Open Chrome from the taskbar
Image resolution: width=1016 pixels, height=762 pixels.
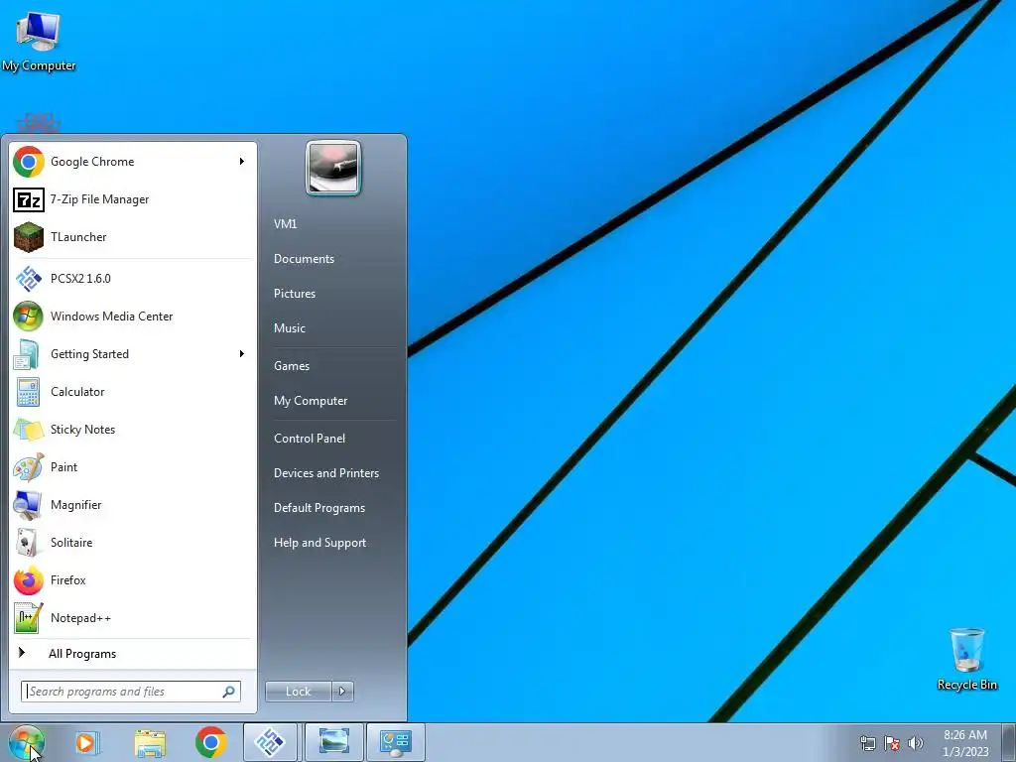(x=211, y=742)
